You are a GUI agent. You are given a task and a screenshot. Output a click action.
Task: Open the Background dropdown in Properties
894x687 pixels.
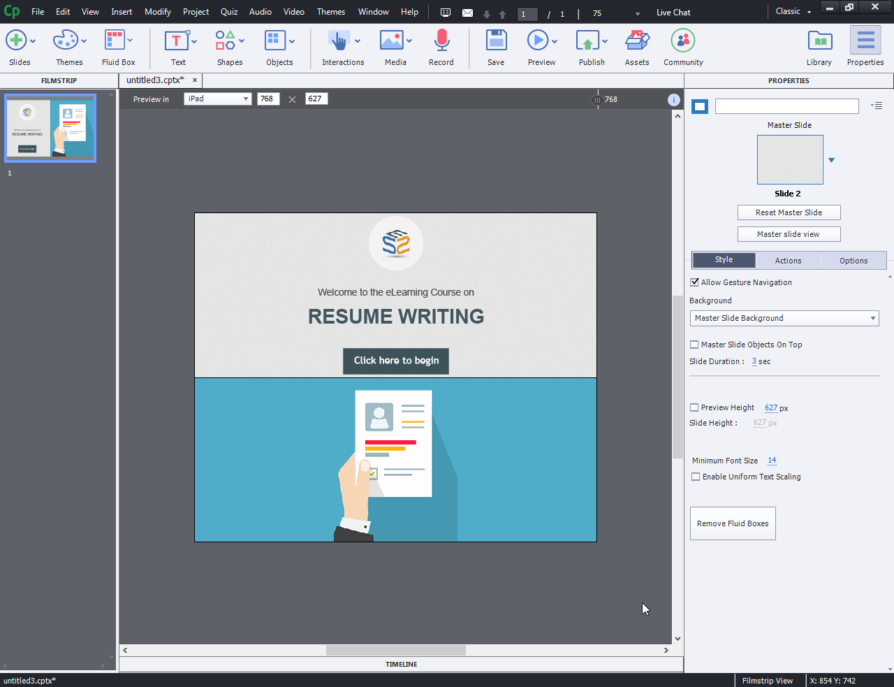784,318
